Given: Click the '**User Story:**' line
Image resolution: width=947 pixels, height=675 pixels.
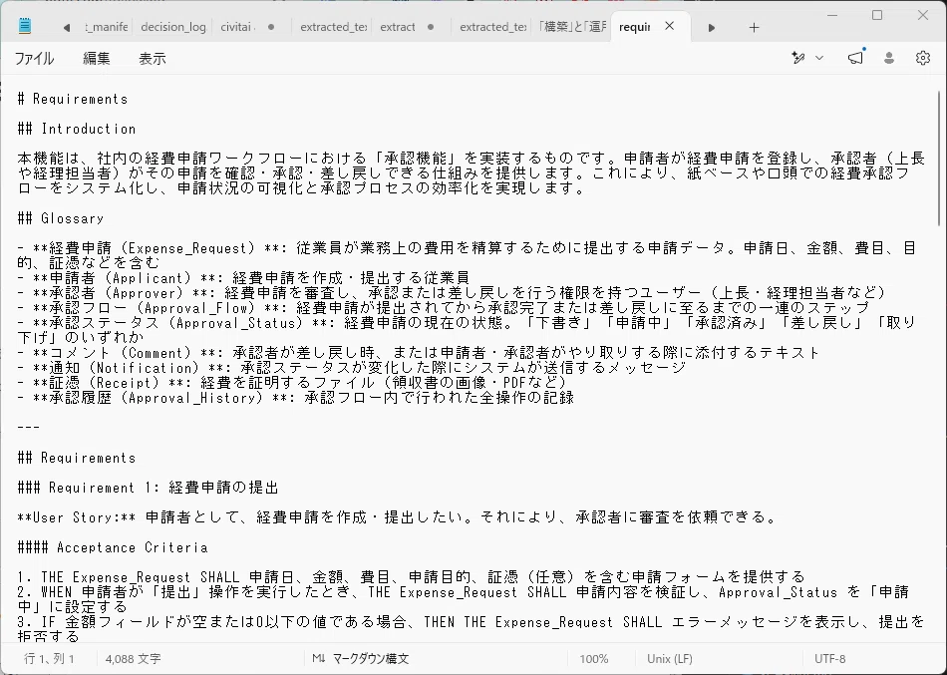Looking at the screenshot, I should point(397,517).
